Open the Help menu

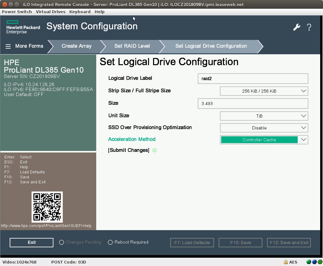point(100,12)
